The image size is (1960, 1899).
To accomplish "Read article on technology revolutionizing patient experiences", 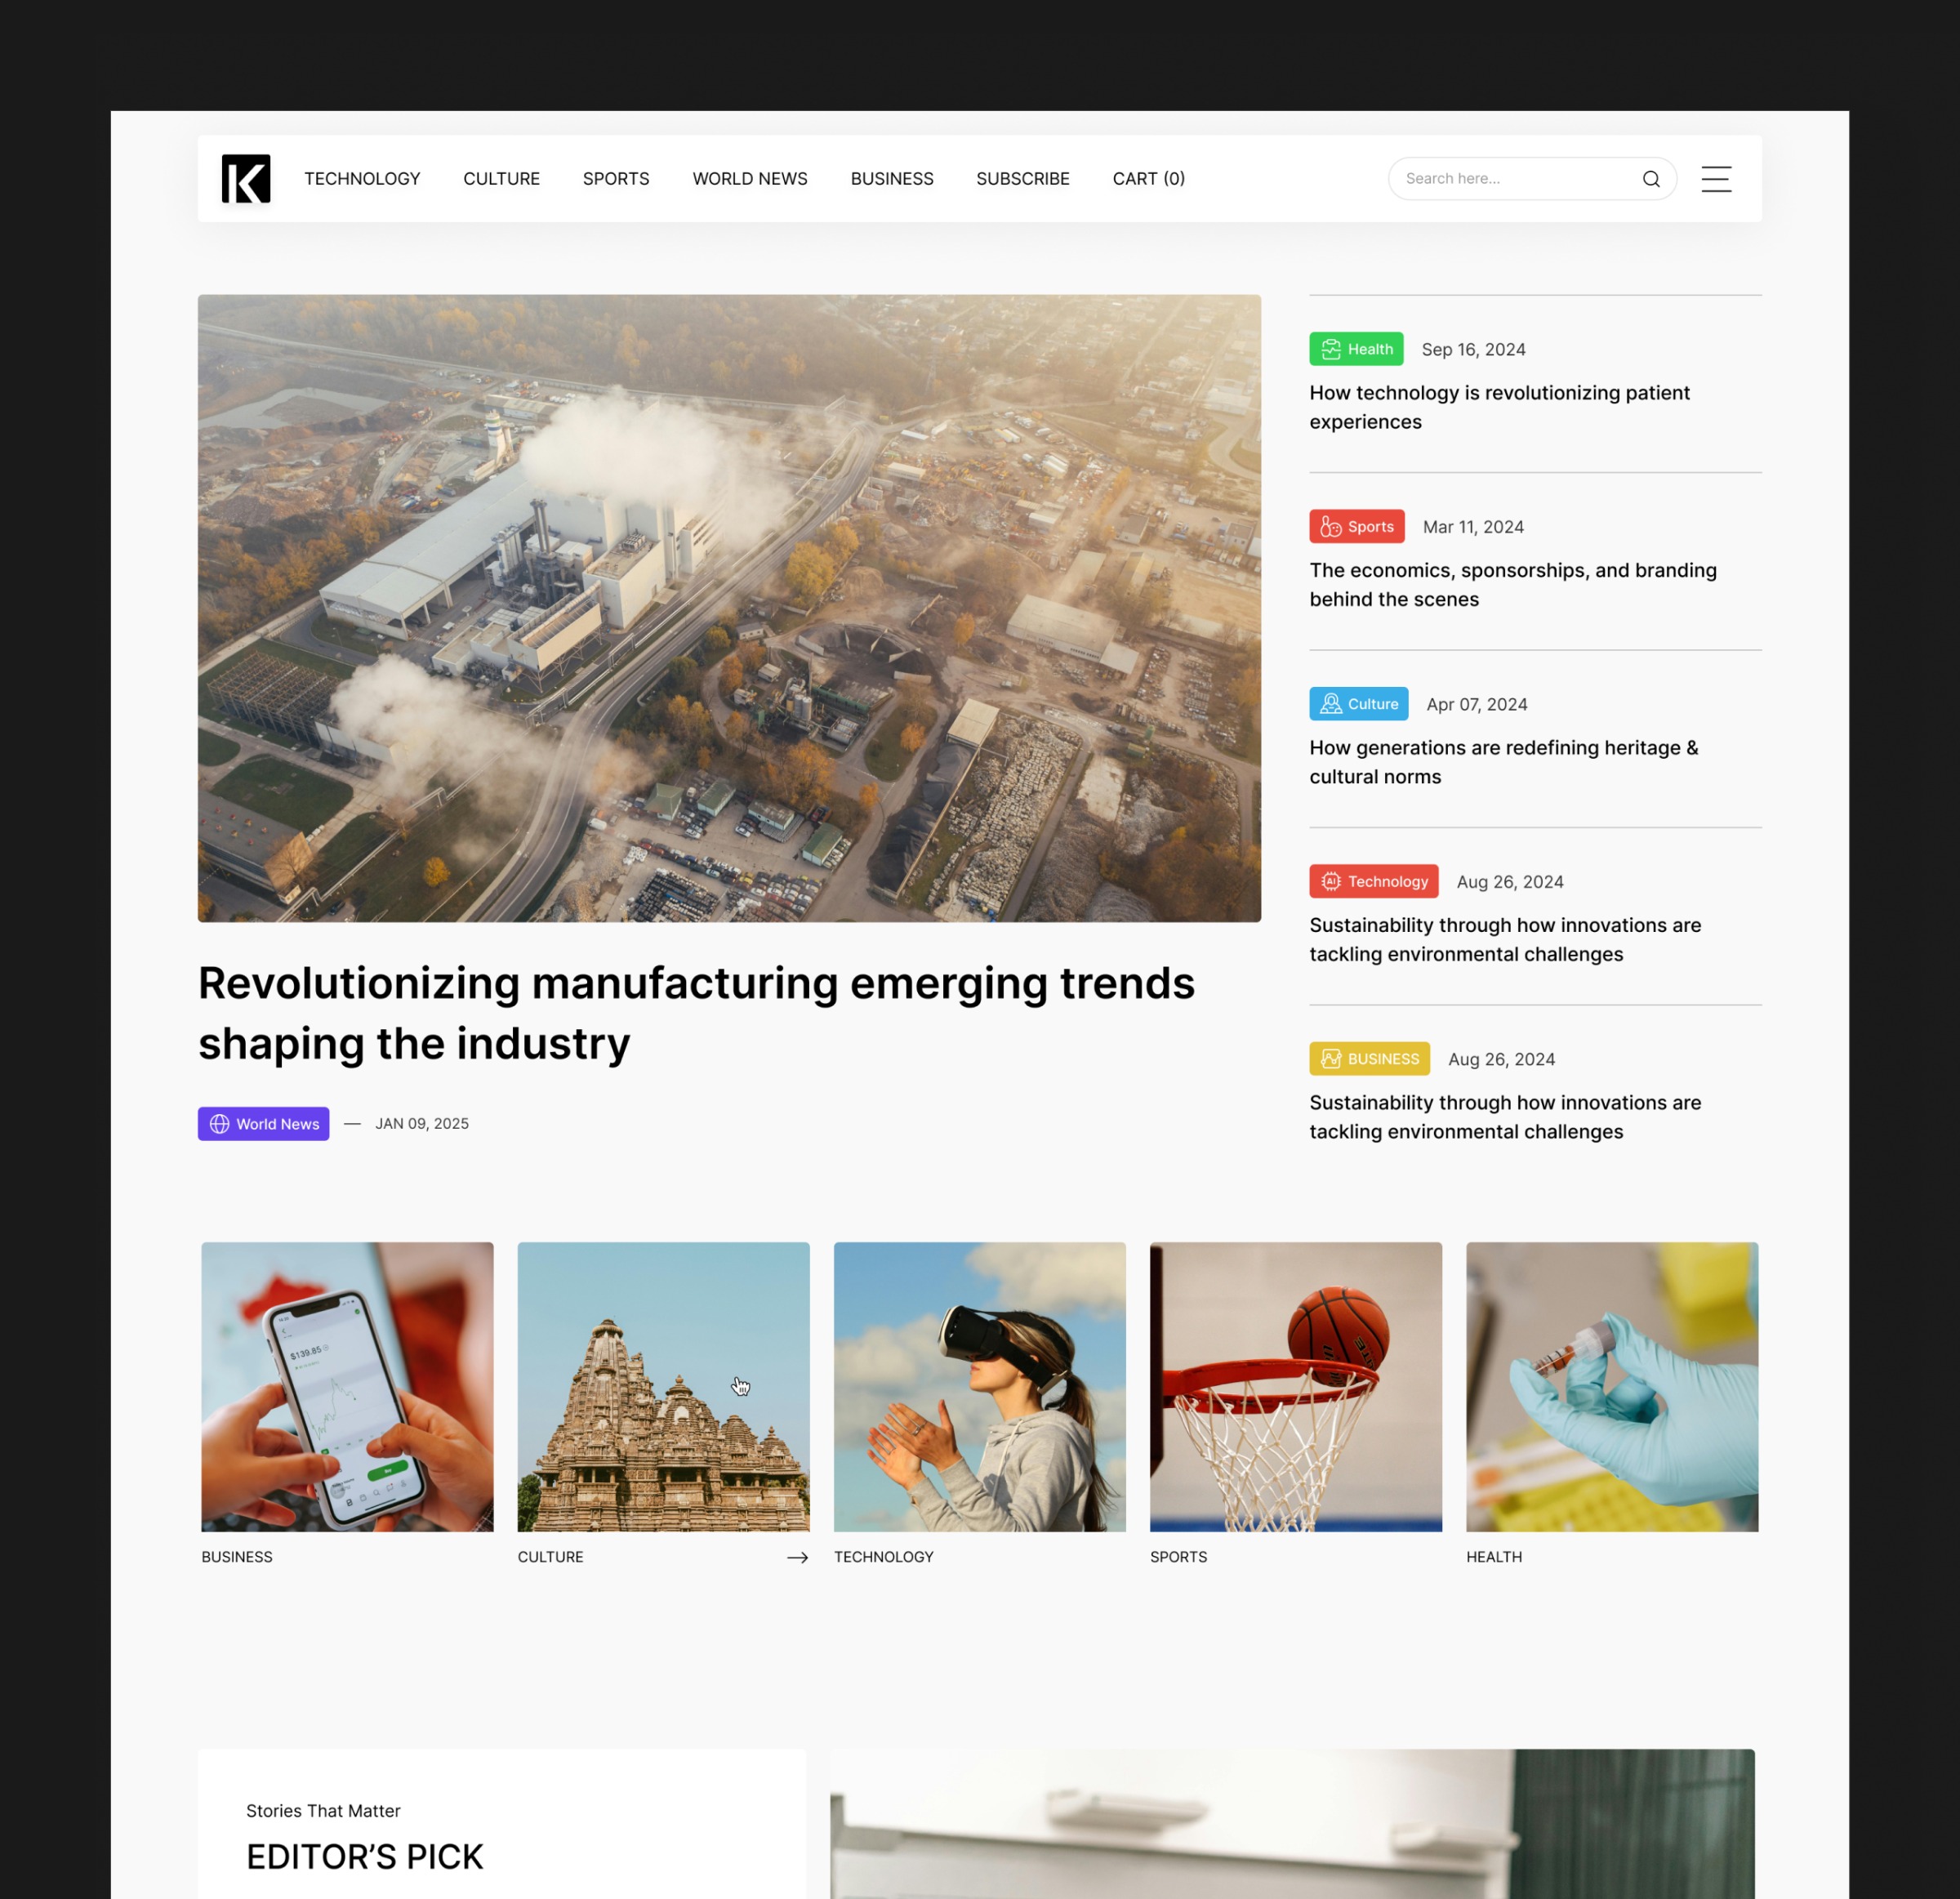I will tap(1499, 407).
